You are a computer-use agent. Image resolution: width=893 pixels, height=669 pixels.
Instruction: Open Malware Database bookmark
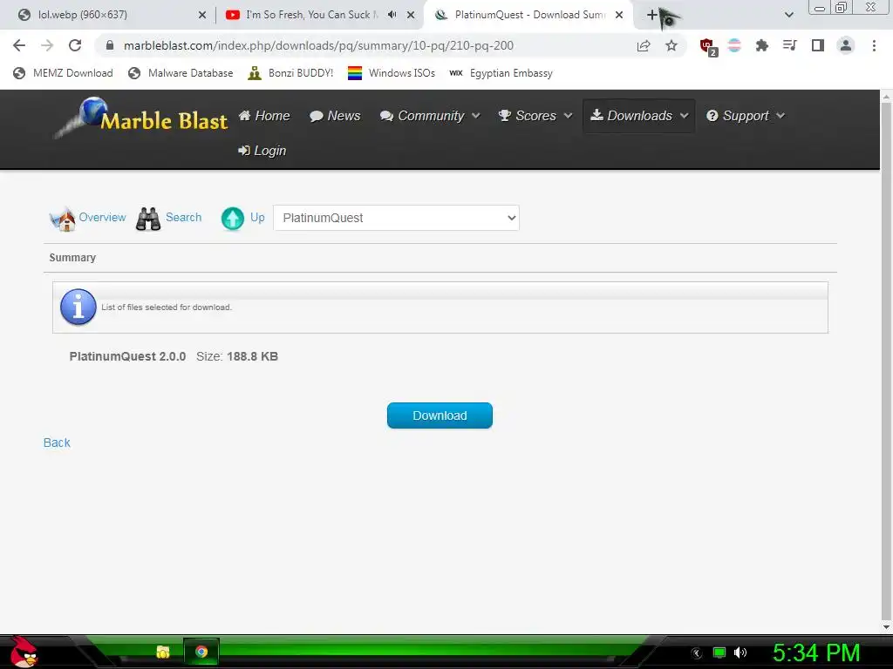point(181,73)
